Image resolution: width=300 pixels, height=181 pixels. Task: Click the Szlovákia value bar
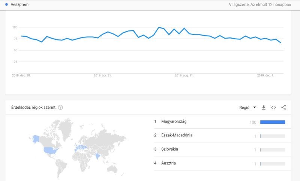tap(273, 150)
